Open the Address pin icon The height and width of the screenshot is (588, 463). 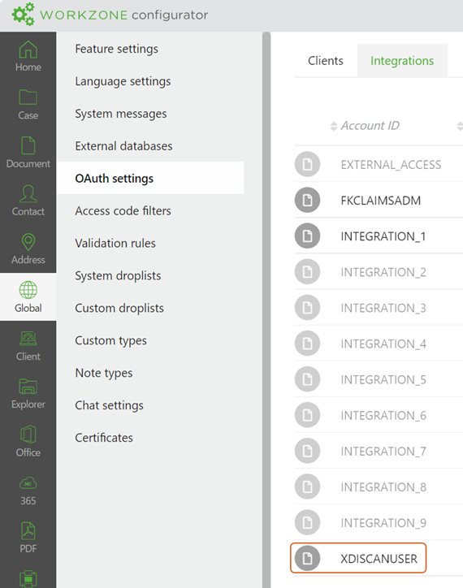click(28, 242)
